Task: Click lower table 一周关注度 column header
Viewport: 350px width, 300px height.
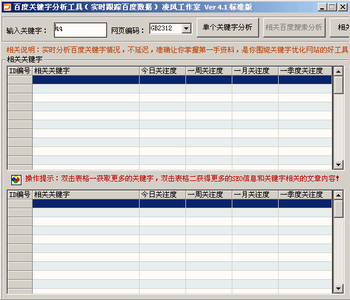Action: [x=209, y=195]
